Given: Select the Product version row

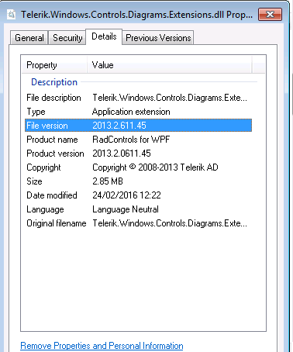Looking at the screenshot, I should pos(138,154).
